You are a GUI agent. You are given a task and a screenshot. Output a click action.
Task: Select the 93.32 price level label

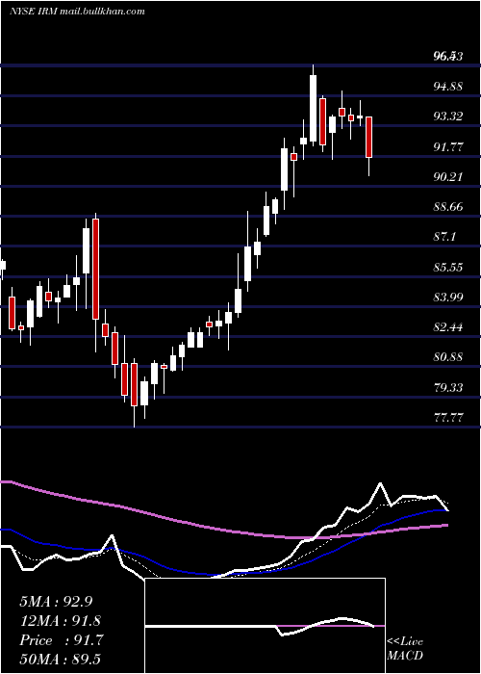(x=448, y=117)
